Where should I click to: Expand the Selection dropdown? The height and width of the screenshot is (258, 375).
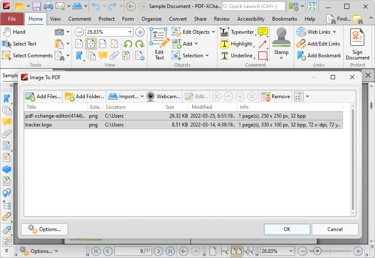click(207, 56)
